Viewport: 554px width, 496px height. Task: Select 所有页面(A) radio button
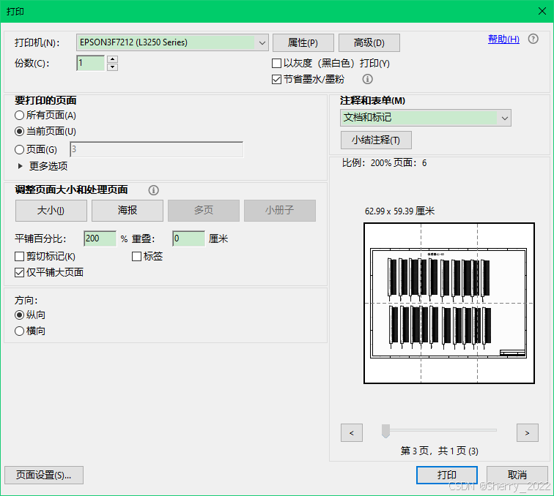[20, 116]
